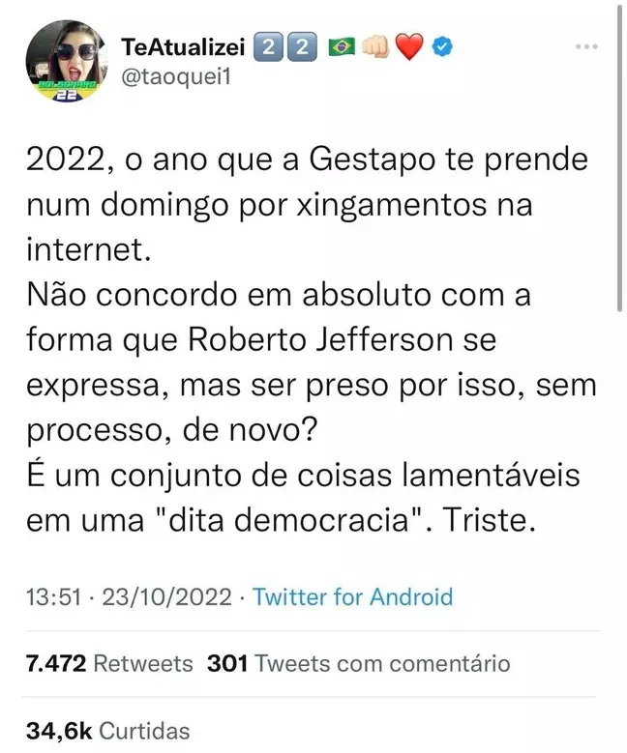Open the three-dot more options menu

pos(587,46)
